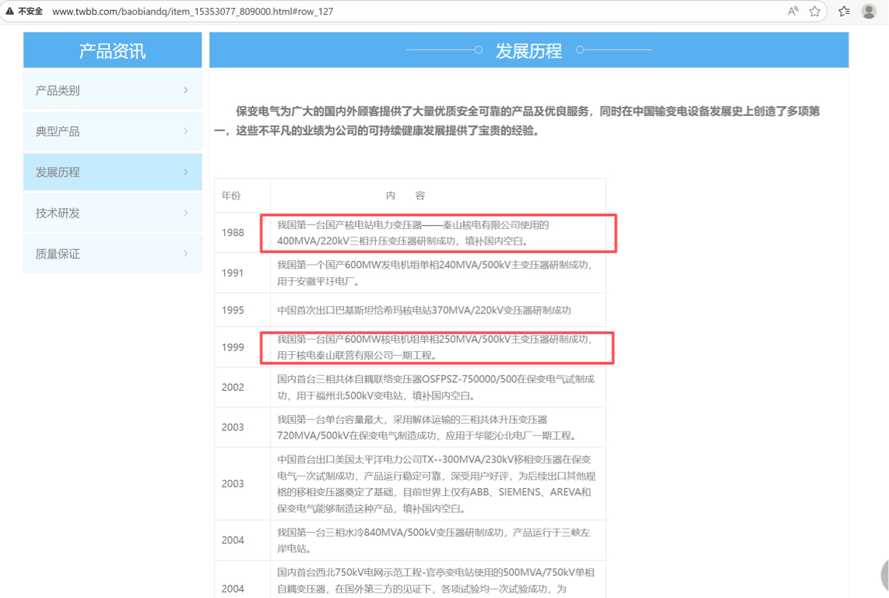Click the 官亭变电站 500MVA/750kV content cell

click(x=437, y=580)
